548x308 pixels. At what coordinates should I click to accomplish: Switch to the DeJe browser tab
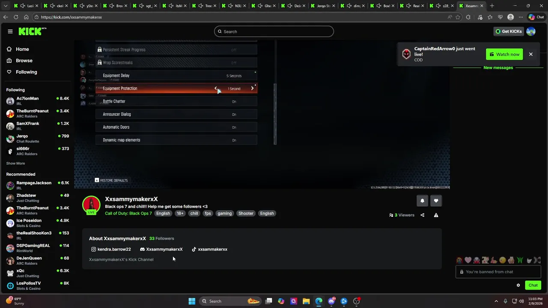pyautogui.click(x=292, y=6)
